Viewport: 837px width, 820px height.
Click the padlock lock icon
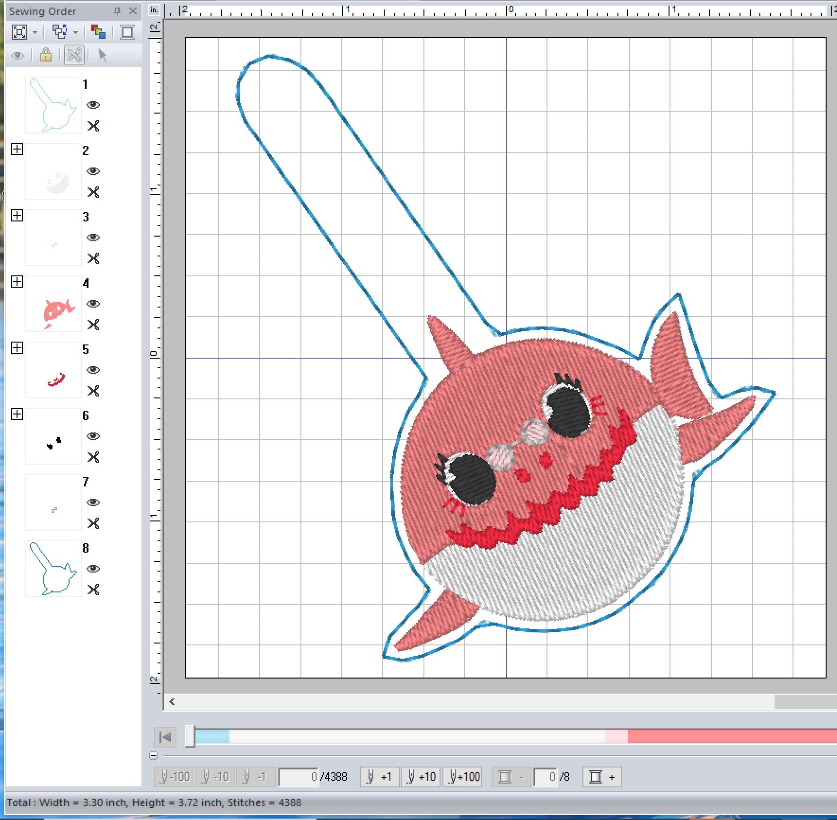coord(46,55)
